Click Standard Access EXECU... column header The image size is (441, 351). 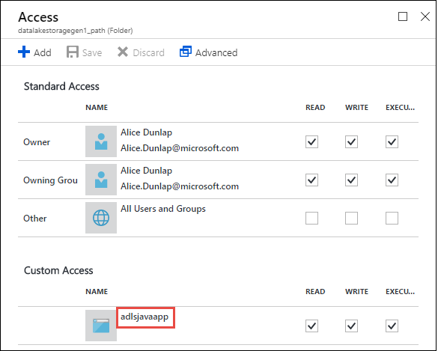click(x=401, y=108)
